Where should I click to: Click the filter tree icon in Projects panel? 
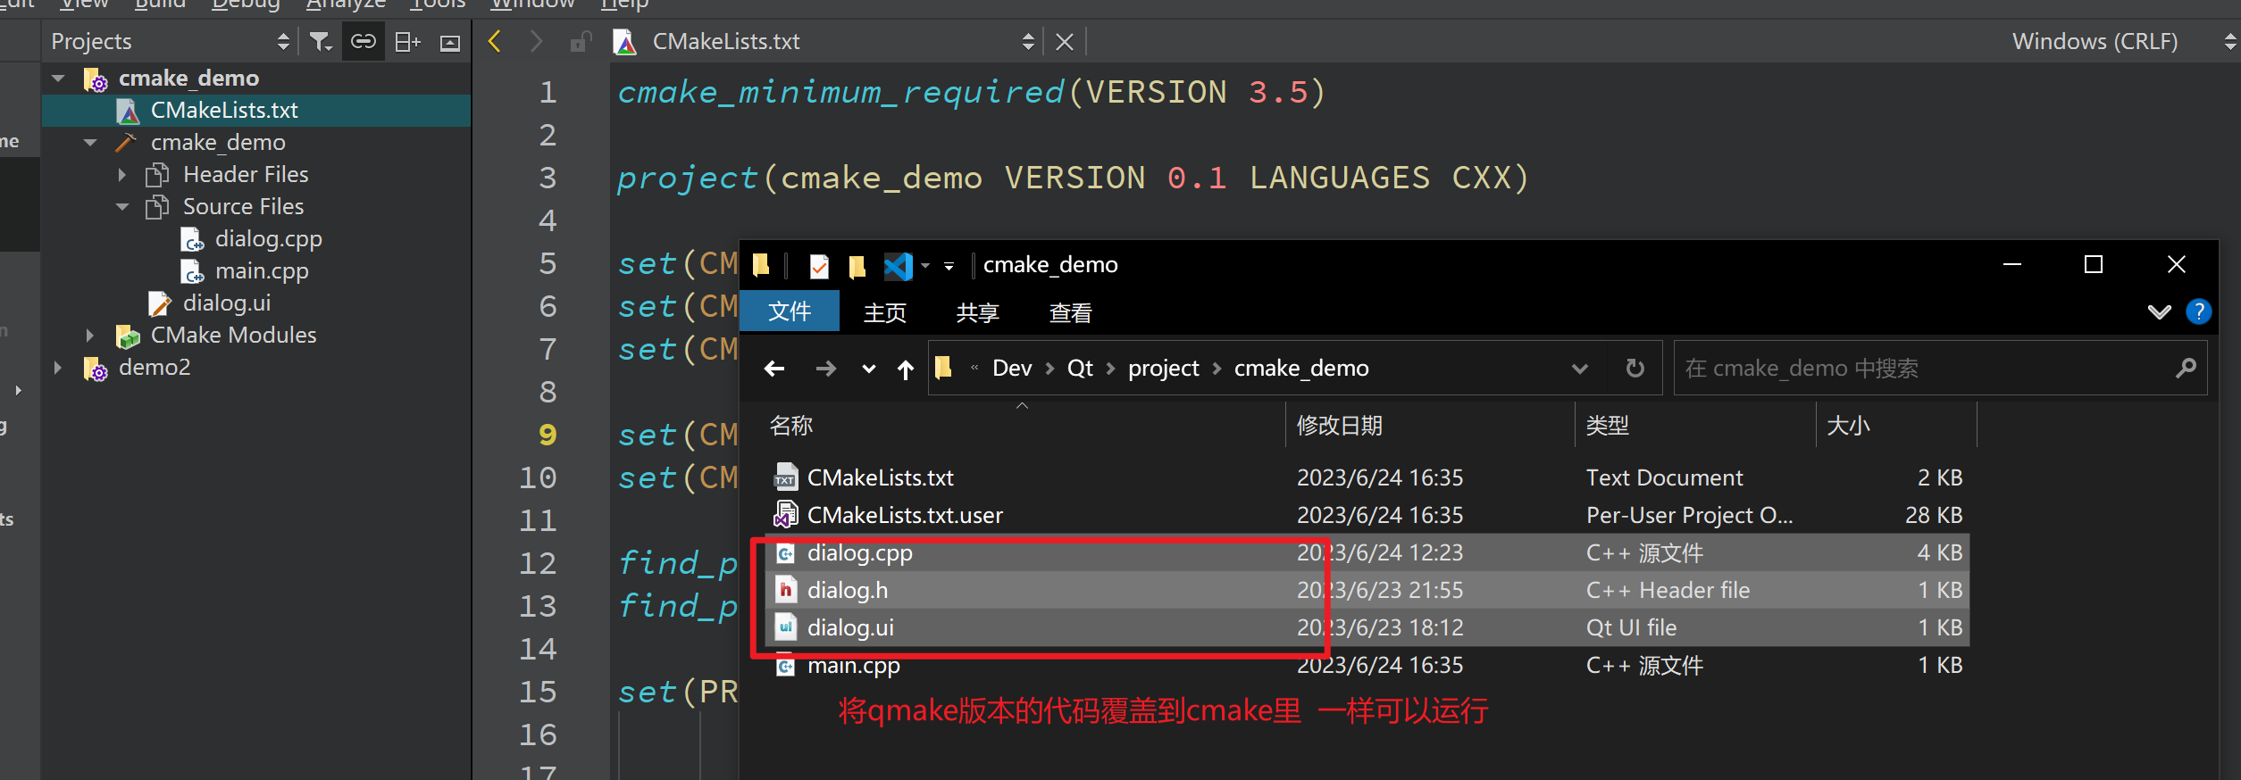tap(320, 41)
